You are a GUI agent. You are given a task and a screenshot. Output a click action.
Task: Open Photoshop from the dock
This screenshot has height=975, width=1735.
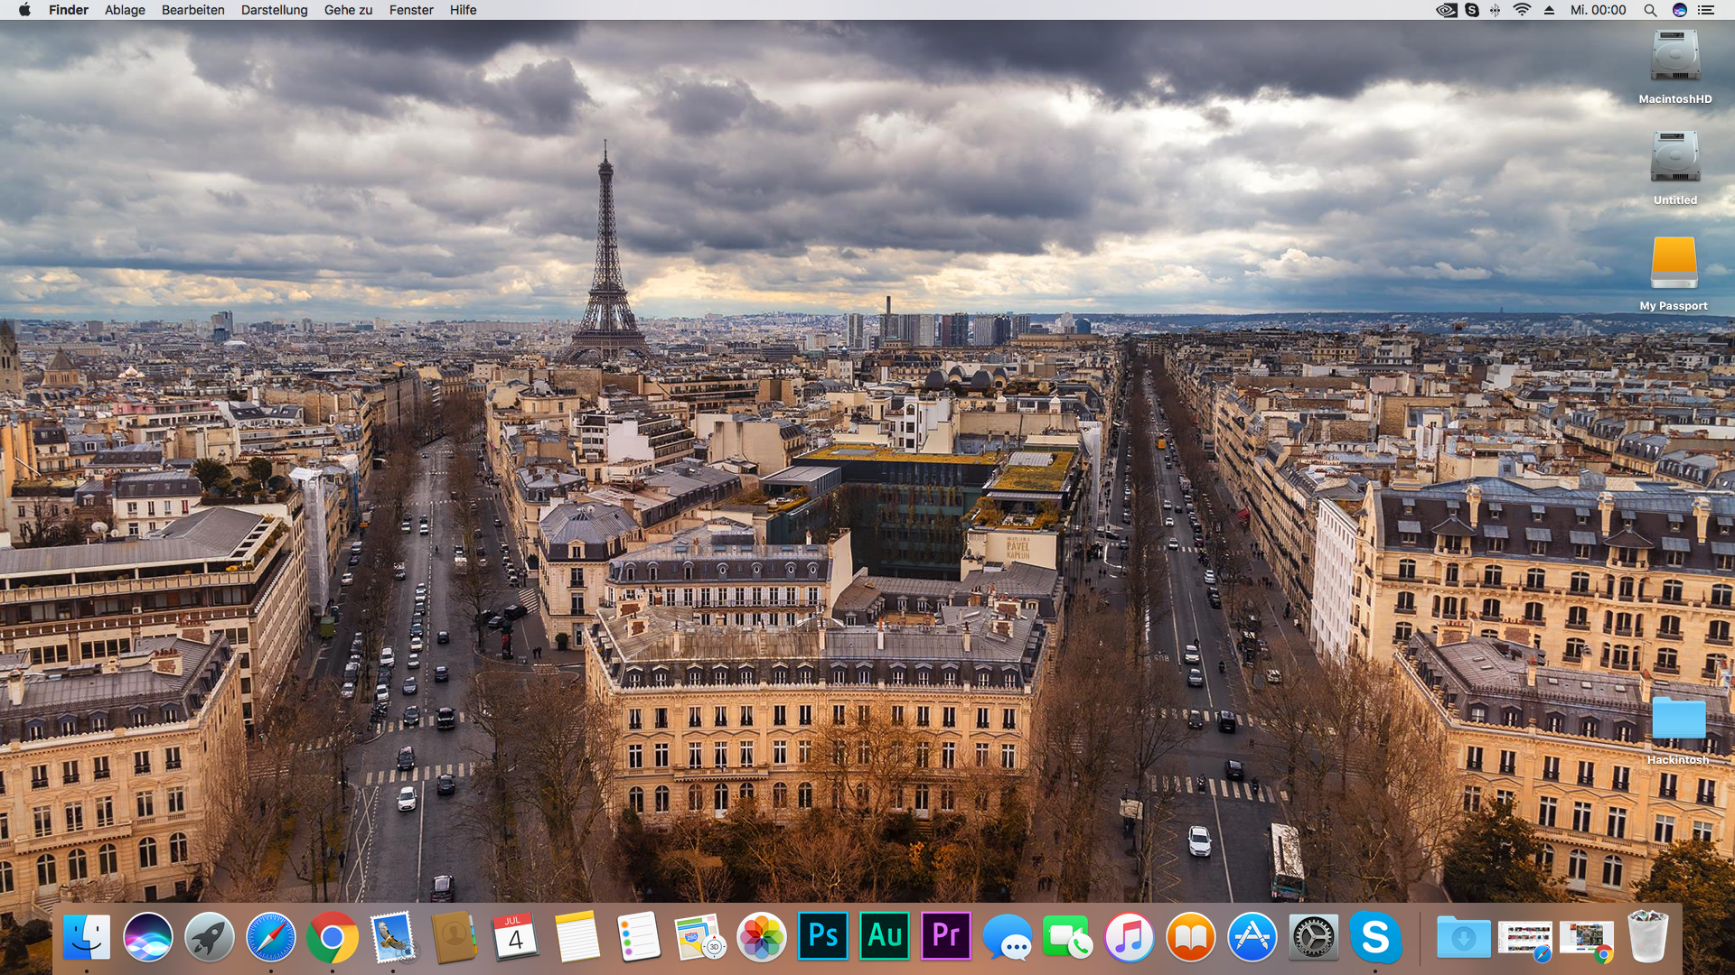823,936
